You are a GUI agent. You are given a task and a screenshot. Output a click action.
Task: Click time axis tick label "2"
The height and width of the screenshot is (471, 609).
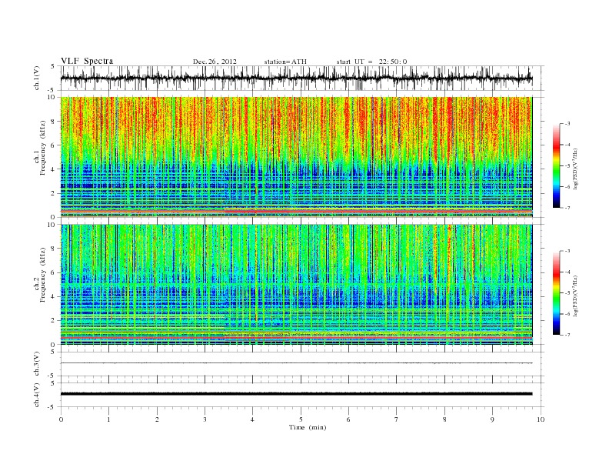coord(157,419)
